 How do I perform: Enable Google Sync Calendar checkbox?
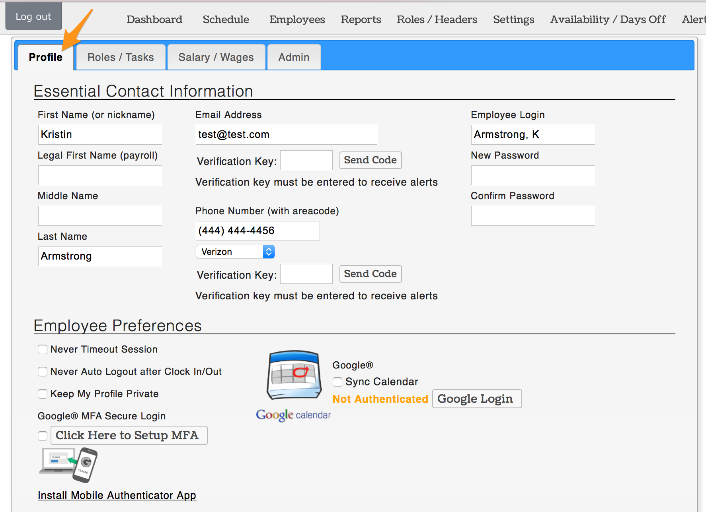337,382
